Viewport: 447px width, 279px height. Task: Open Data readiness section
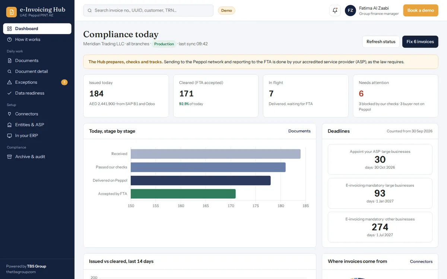[x=37, y=93]
